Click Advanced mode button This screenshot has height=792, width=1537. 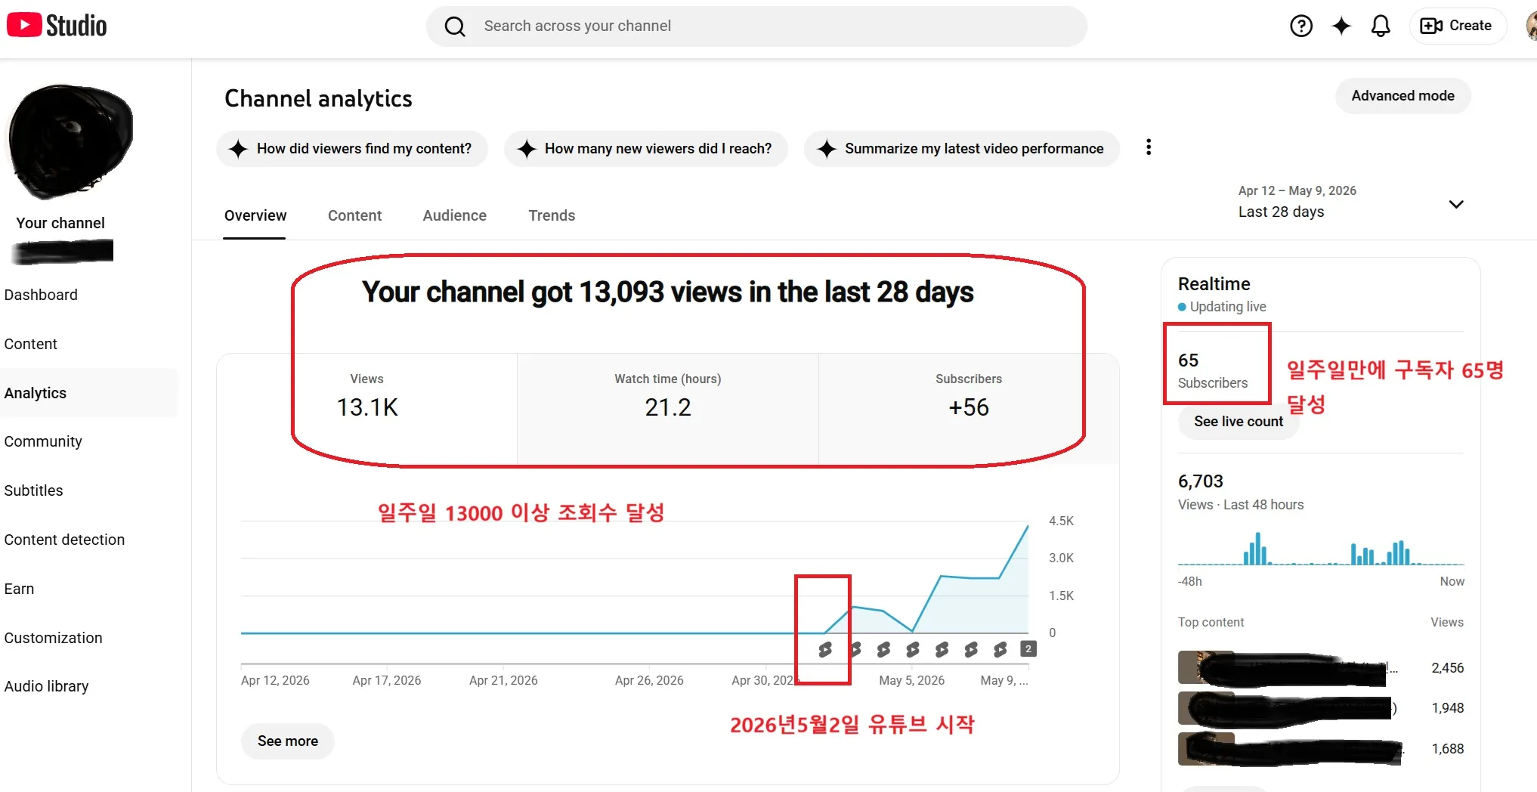(1402, 96)
